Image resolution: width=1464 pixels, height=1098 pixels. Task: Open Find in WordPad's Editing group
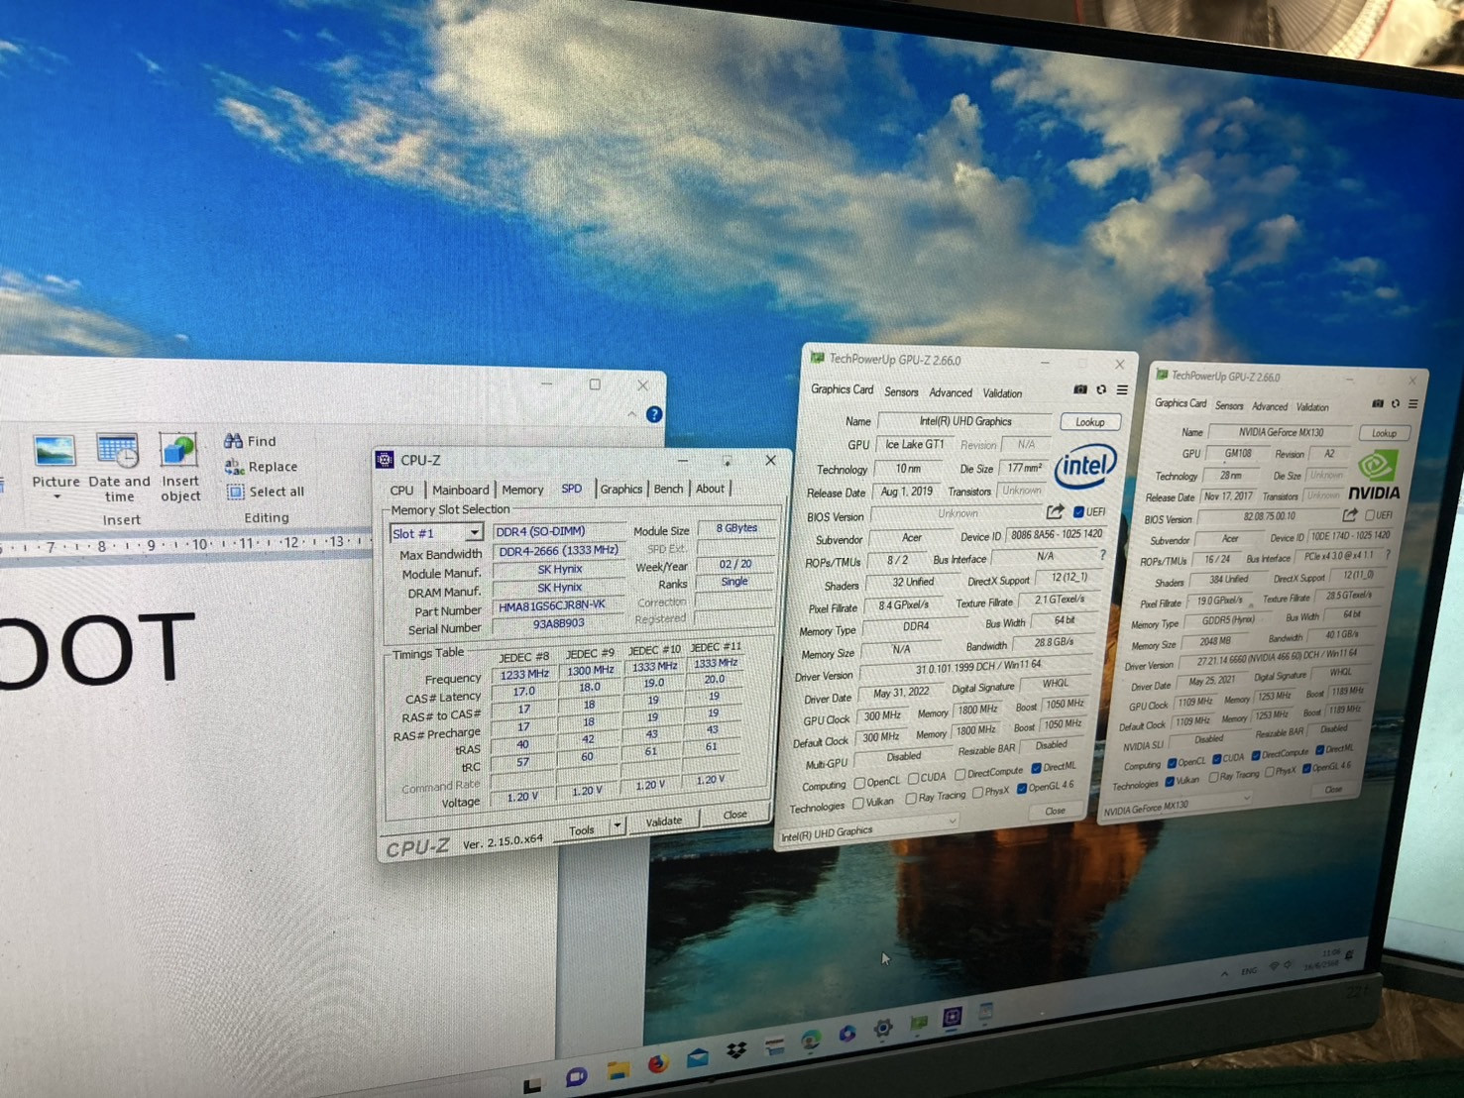click(x=251, y=441)
